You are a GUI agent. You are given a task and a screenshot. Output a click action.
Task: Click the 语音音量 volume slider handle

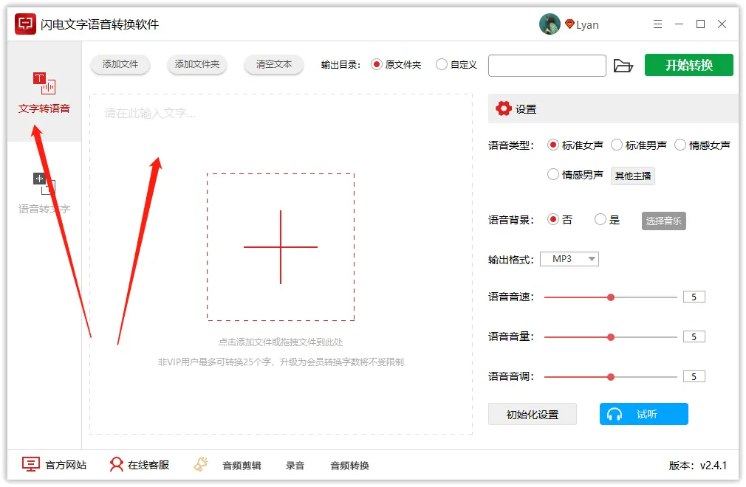pyautogui.click(x=611, y=337)
